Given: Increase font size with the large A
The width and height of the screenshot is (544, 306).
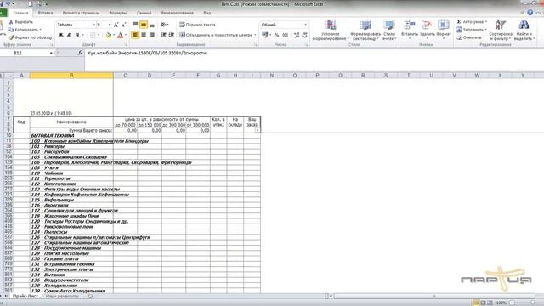Looking at the screenshot, I should click(x=116, y=25).
